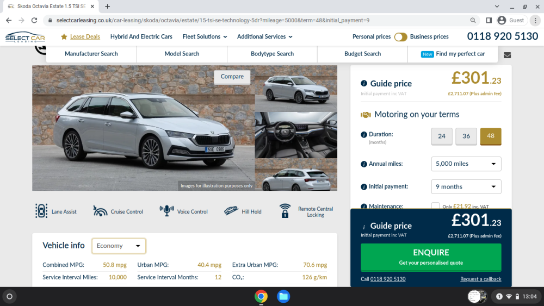
Task: Click the Extra Urban MPG value 70.6 mpg
Action: click(315, 265)
